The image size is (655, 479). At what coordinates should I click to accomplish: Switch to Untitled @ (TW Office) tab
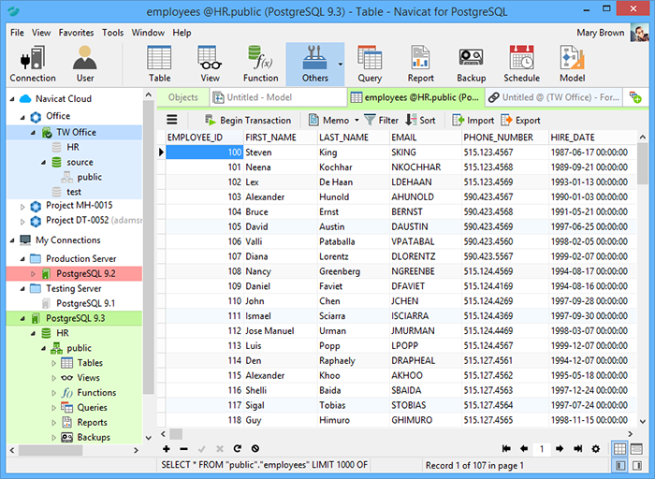(554, 97)
